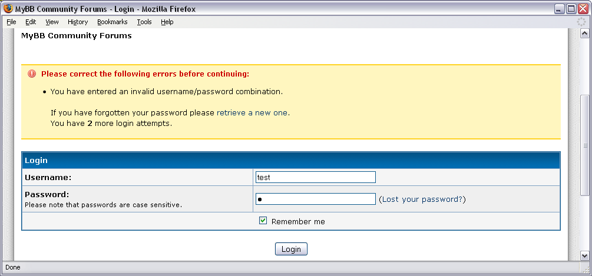Follow the 'retrieve a new one' link
The image size is (592, 276).
click(252, 112)
